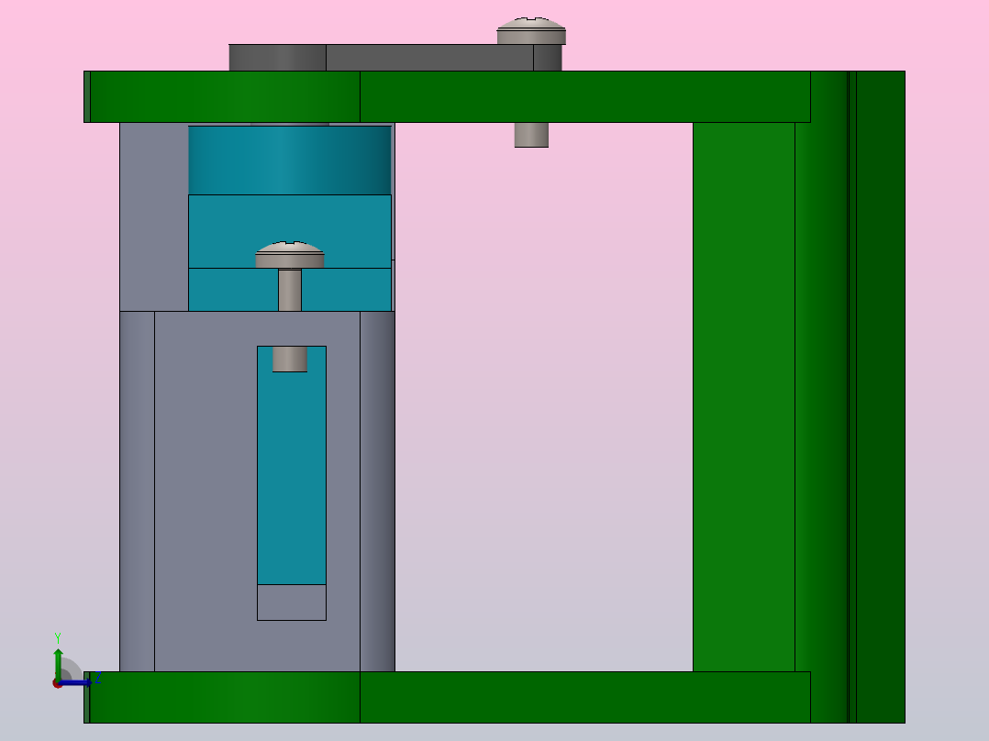This screenshot has width=989, height=741.
Task: Select the shaded teal cylinder face
Action: (x=290, y=160)
